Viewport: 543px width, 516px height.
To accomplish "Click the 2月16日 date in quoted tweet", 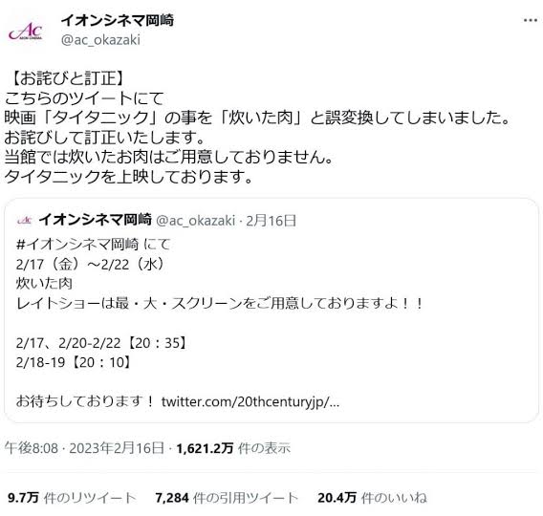I will [271, 221].
